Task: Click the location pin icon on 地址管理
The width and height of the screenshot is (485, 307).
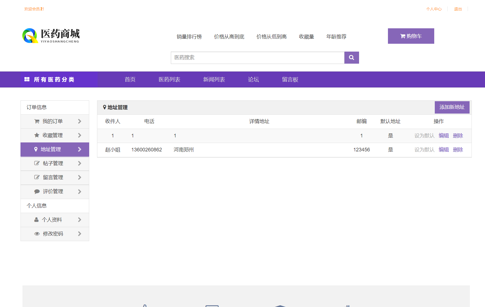Action: pos(36,149)
